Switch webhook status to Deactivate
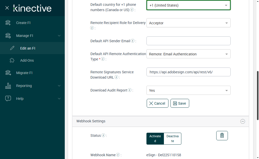This screenshot has width=259, height=159. [172, 139]
